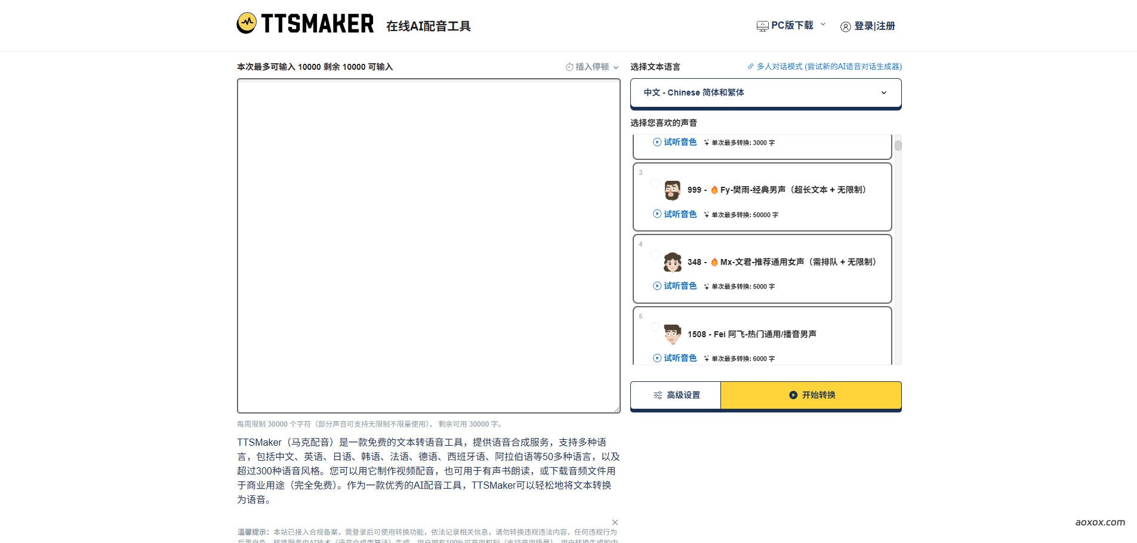This screenshot has height=543, width=1137.
Task: Click the Mx-文君 female avatar
Action: point(673,262)
